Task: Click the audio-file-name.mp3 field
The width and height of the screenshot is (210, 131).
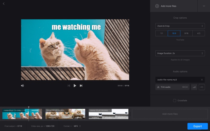Action: tap(180, 80)
